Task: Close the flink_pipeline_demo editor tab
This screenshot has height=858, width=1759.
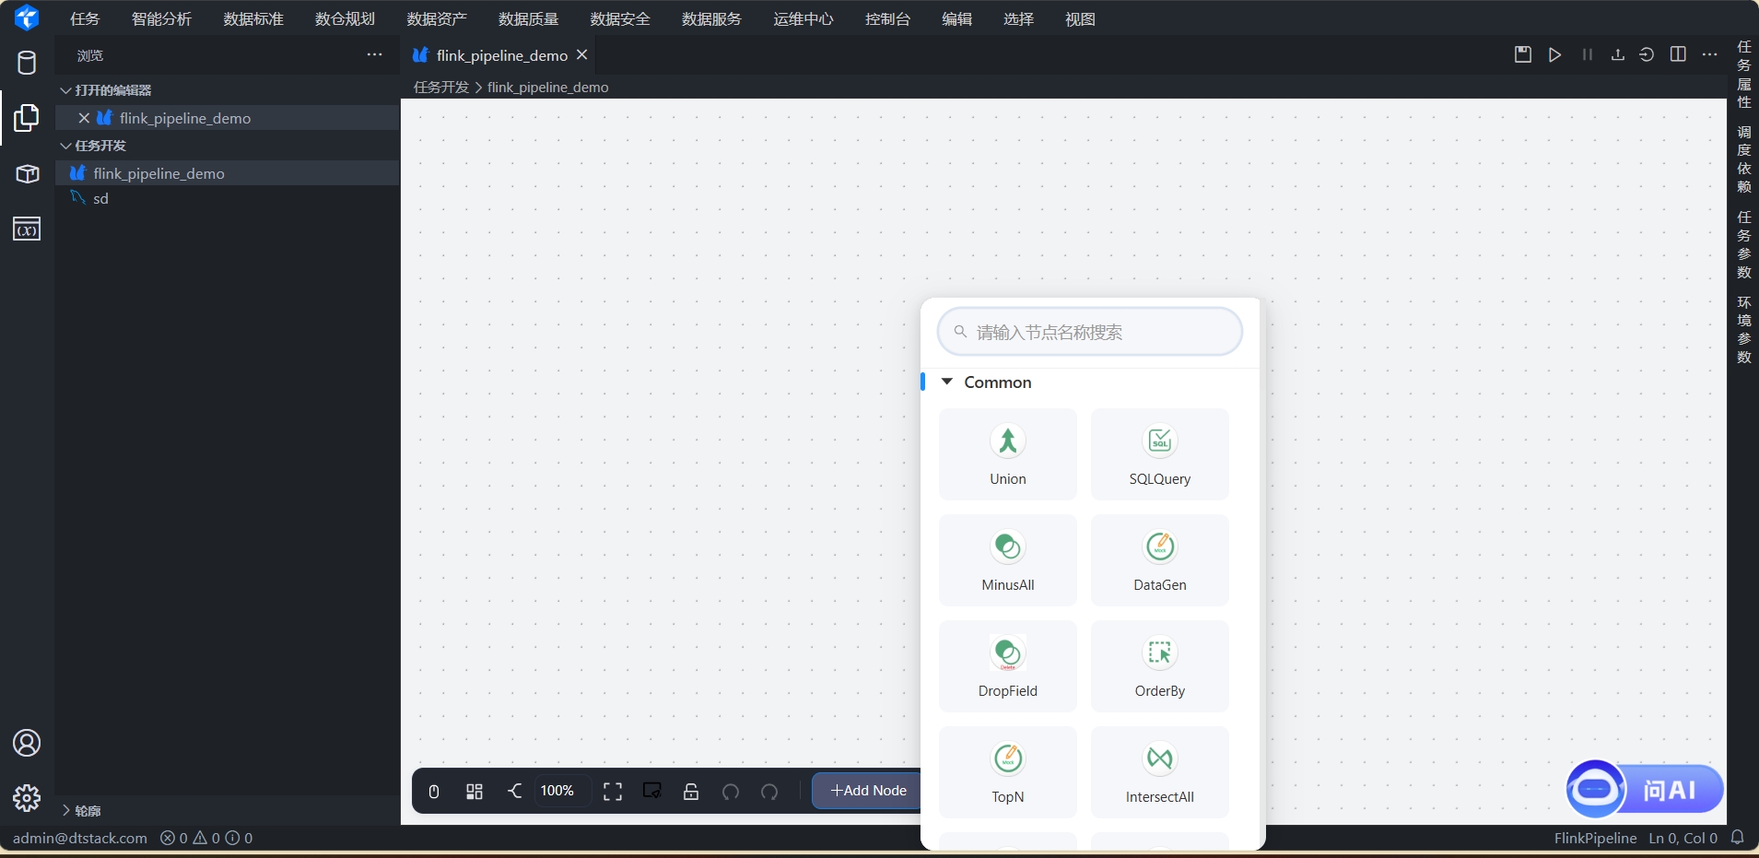Action: (x=581, y=55)
